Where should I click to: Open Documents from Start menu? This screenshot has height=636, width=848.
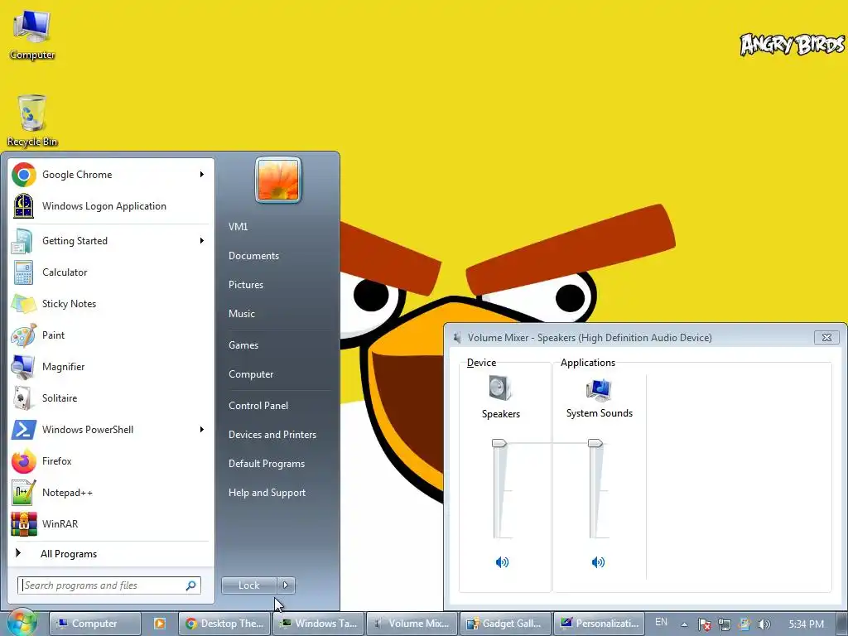tap(253, 256)
